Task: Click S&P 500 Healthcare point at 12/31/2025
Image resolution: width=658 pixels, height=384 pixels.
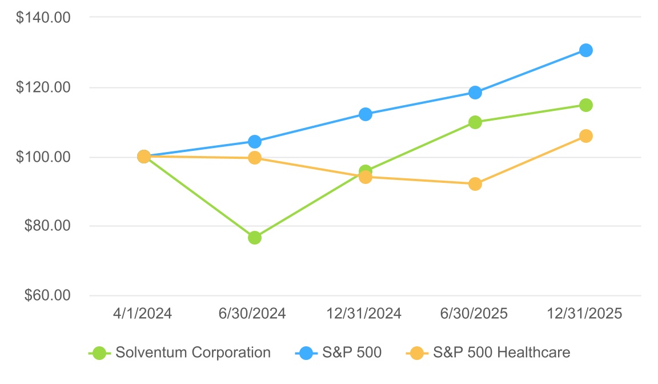Action: [585, 136]
